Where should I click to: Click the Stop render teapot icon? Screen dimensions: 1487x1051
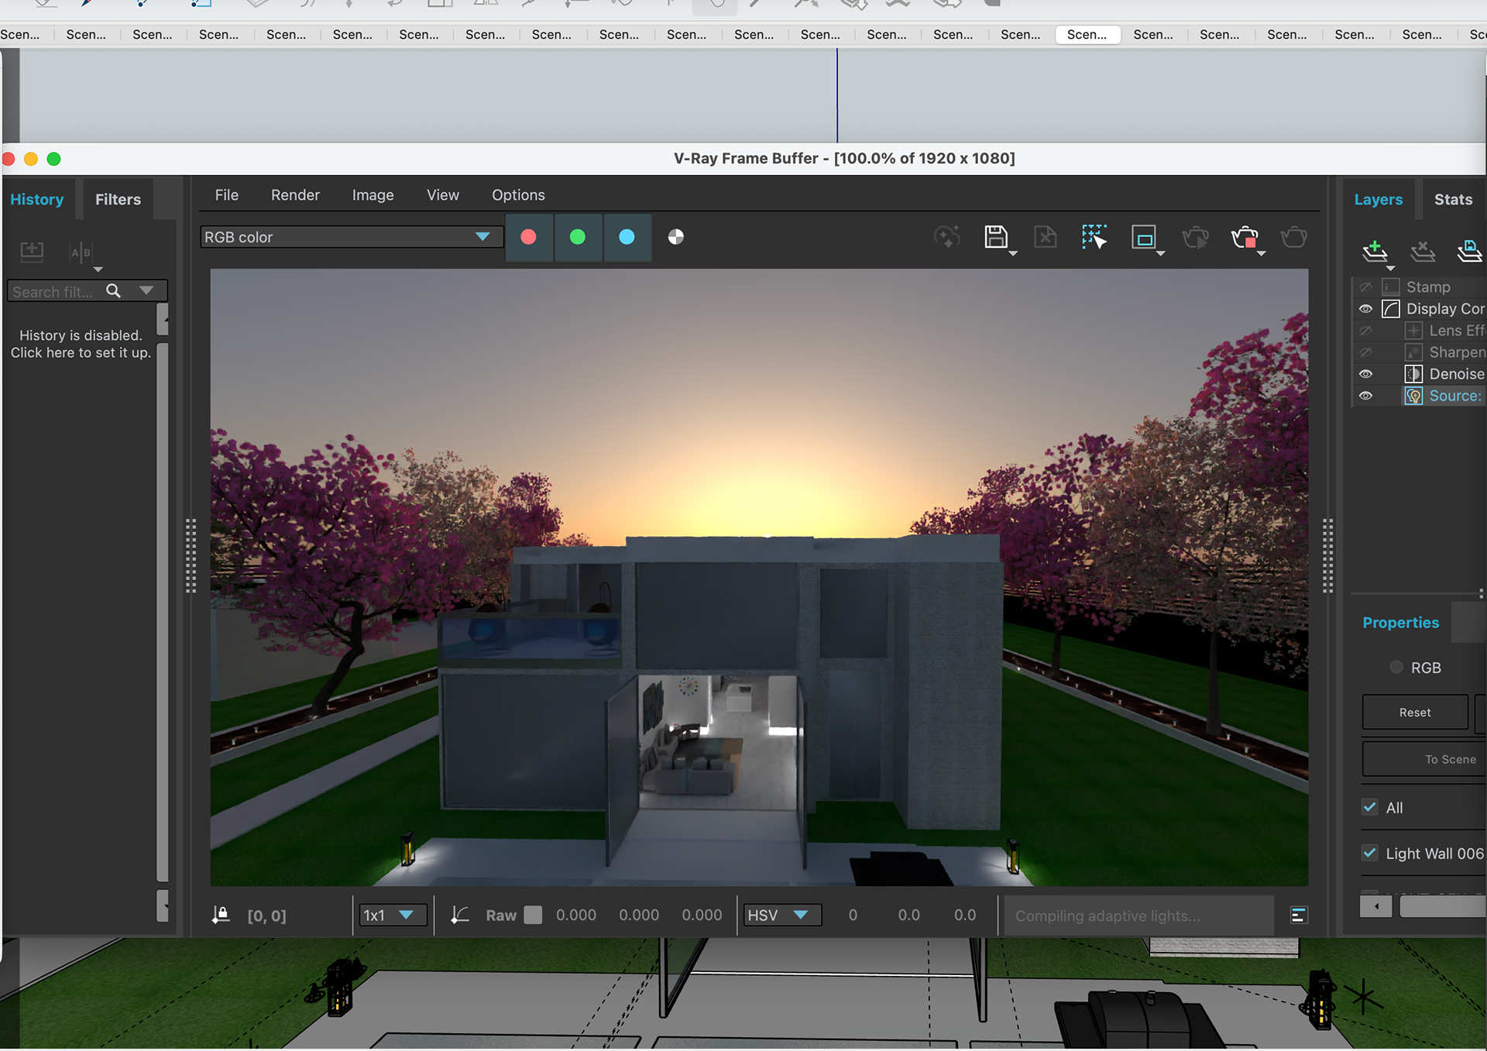tap(1245, 237)
